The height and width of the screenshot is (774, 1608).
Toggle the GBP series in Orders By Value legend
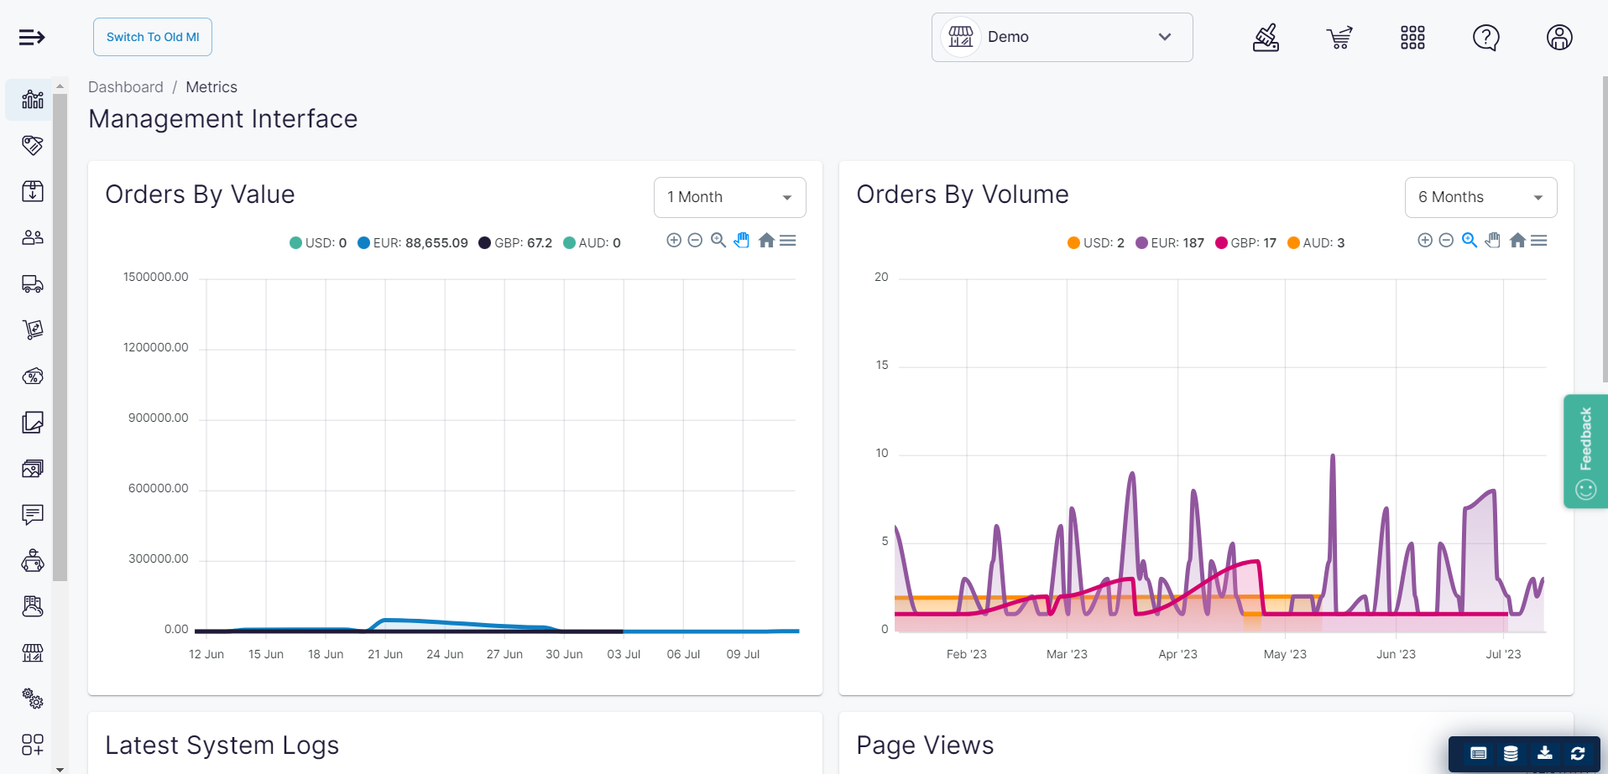click(514, 242)
